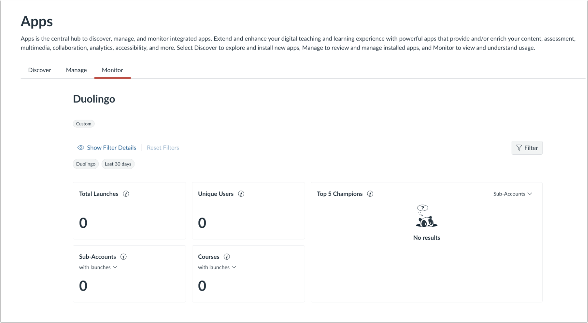Click the eye icon beside Show Filter Details
The width and height of the screenshot is (588, 323).
point(81,147)
